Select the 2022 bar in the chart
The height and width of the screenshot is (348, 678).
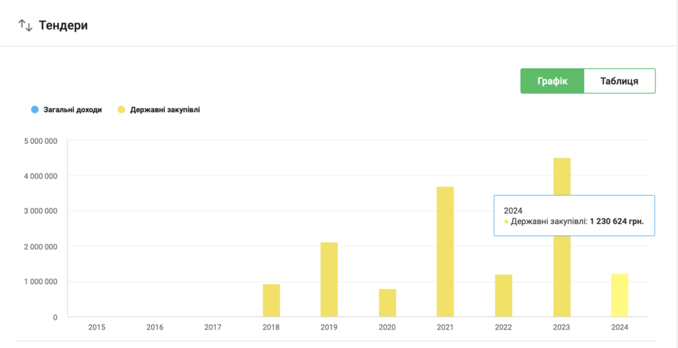coord(503,296)
